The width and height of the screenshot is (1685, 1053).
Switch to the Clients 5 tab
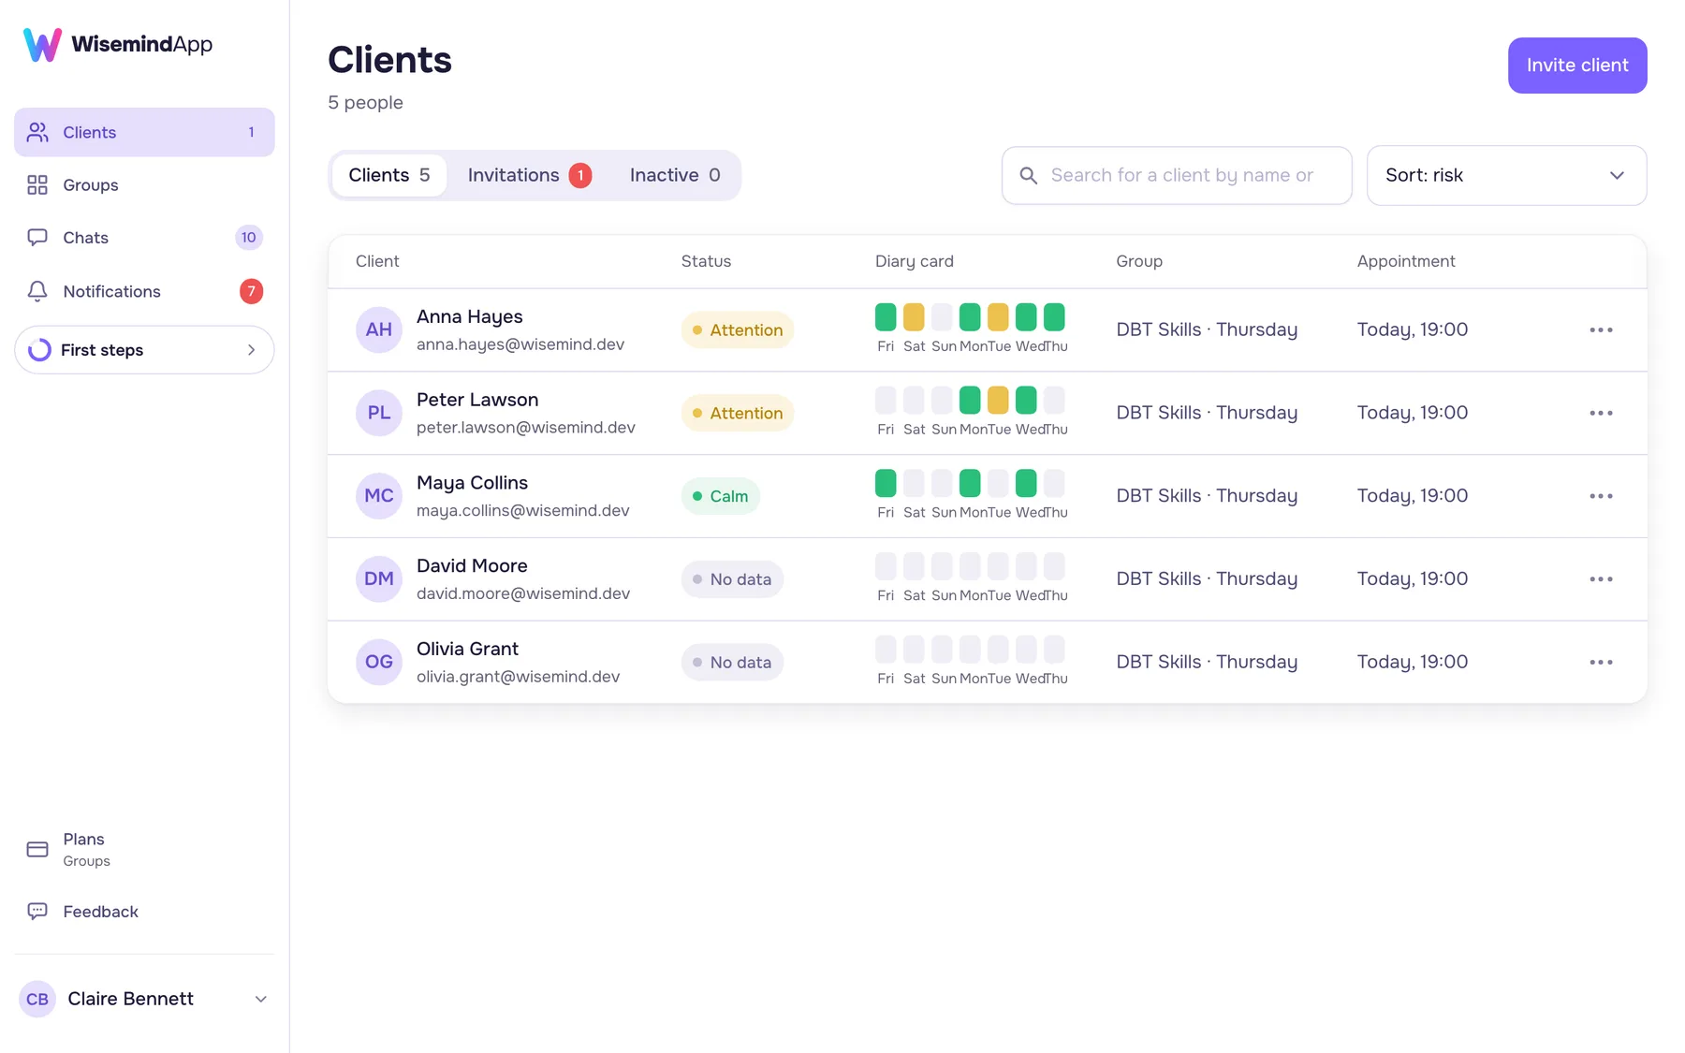(x=389, y=175)
